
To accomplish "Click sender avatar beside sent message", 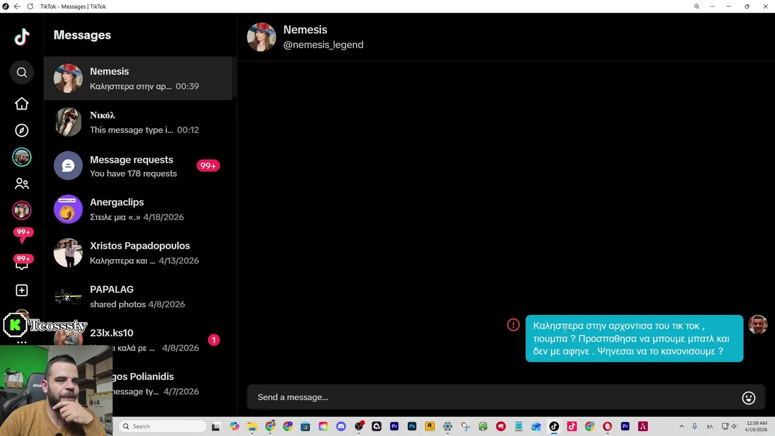I will [x=758, y=325].
